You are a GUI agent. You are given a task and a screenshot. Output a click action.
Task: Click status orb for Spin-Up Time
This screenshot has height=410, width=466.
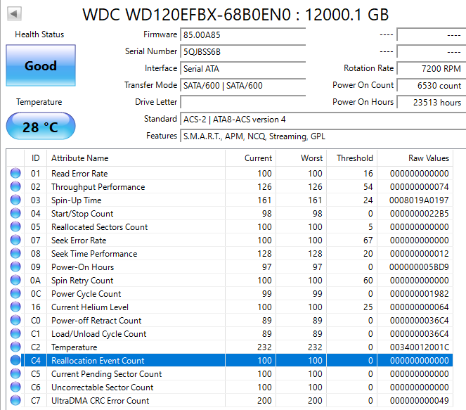pos(15,200)
